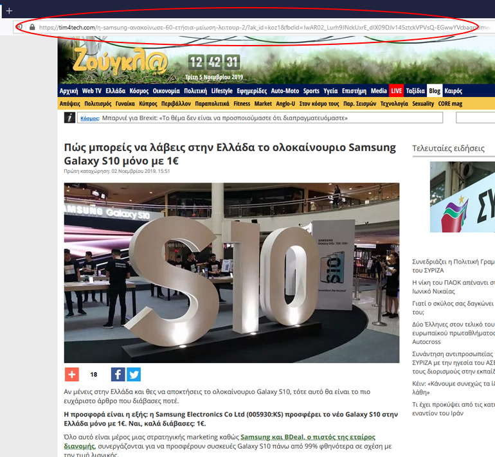Share the article on Facebook
The image size is (495, 457).
118,374
